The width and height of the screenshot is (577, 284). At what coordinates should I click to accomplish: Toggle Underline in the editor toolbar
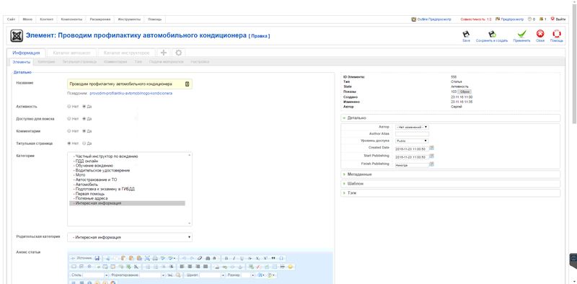(x=242, y=258)
